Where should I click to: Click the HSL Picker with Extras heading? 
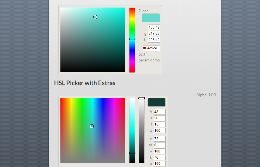pyautogui.click(x=85, y=83)
